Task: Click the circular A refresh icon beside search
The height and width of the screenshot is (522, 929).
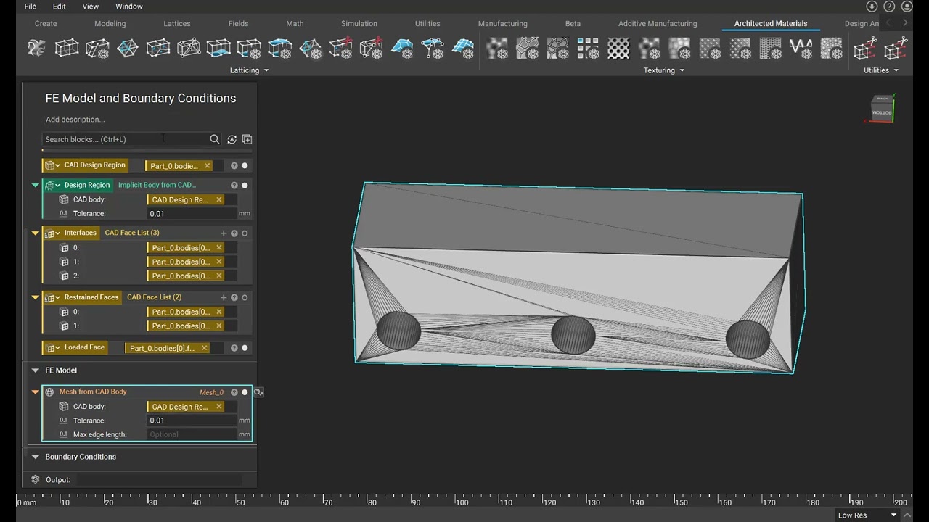Action: 232,139
